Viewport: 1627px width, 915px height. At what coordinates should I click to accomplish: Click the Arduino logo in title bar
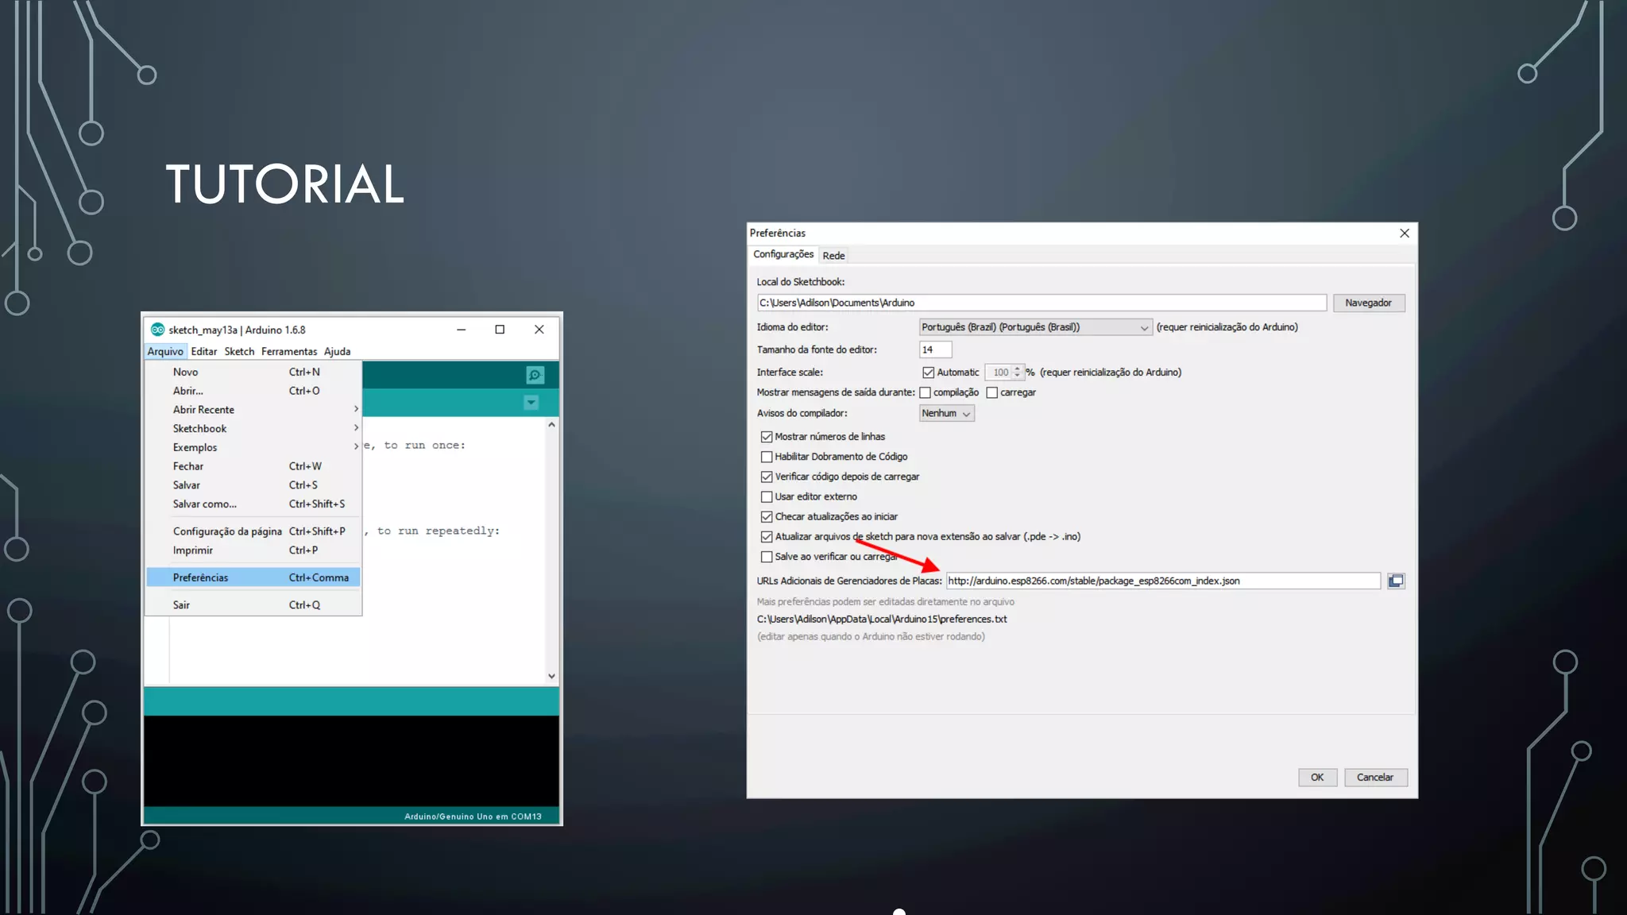click(x=157, y=330)
